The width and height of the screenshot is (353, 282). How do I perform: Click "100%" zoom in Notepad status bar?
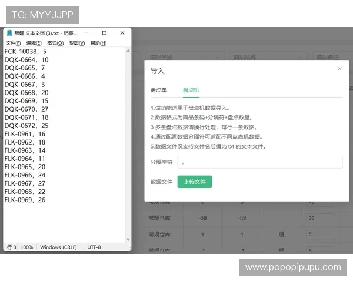(x=26, y=247)
